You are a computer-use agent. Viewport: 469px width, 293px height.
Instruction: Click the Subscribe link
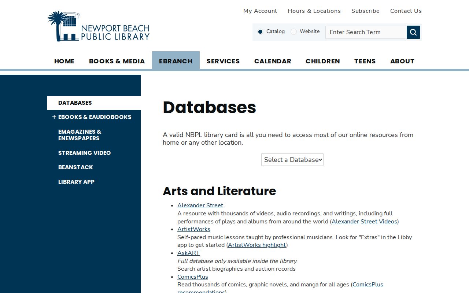[365, 11]
